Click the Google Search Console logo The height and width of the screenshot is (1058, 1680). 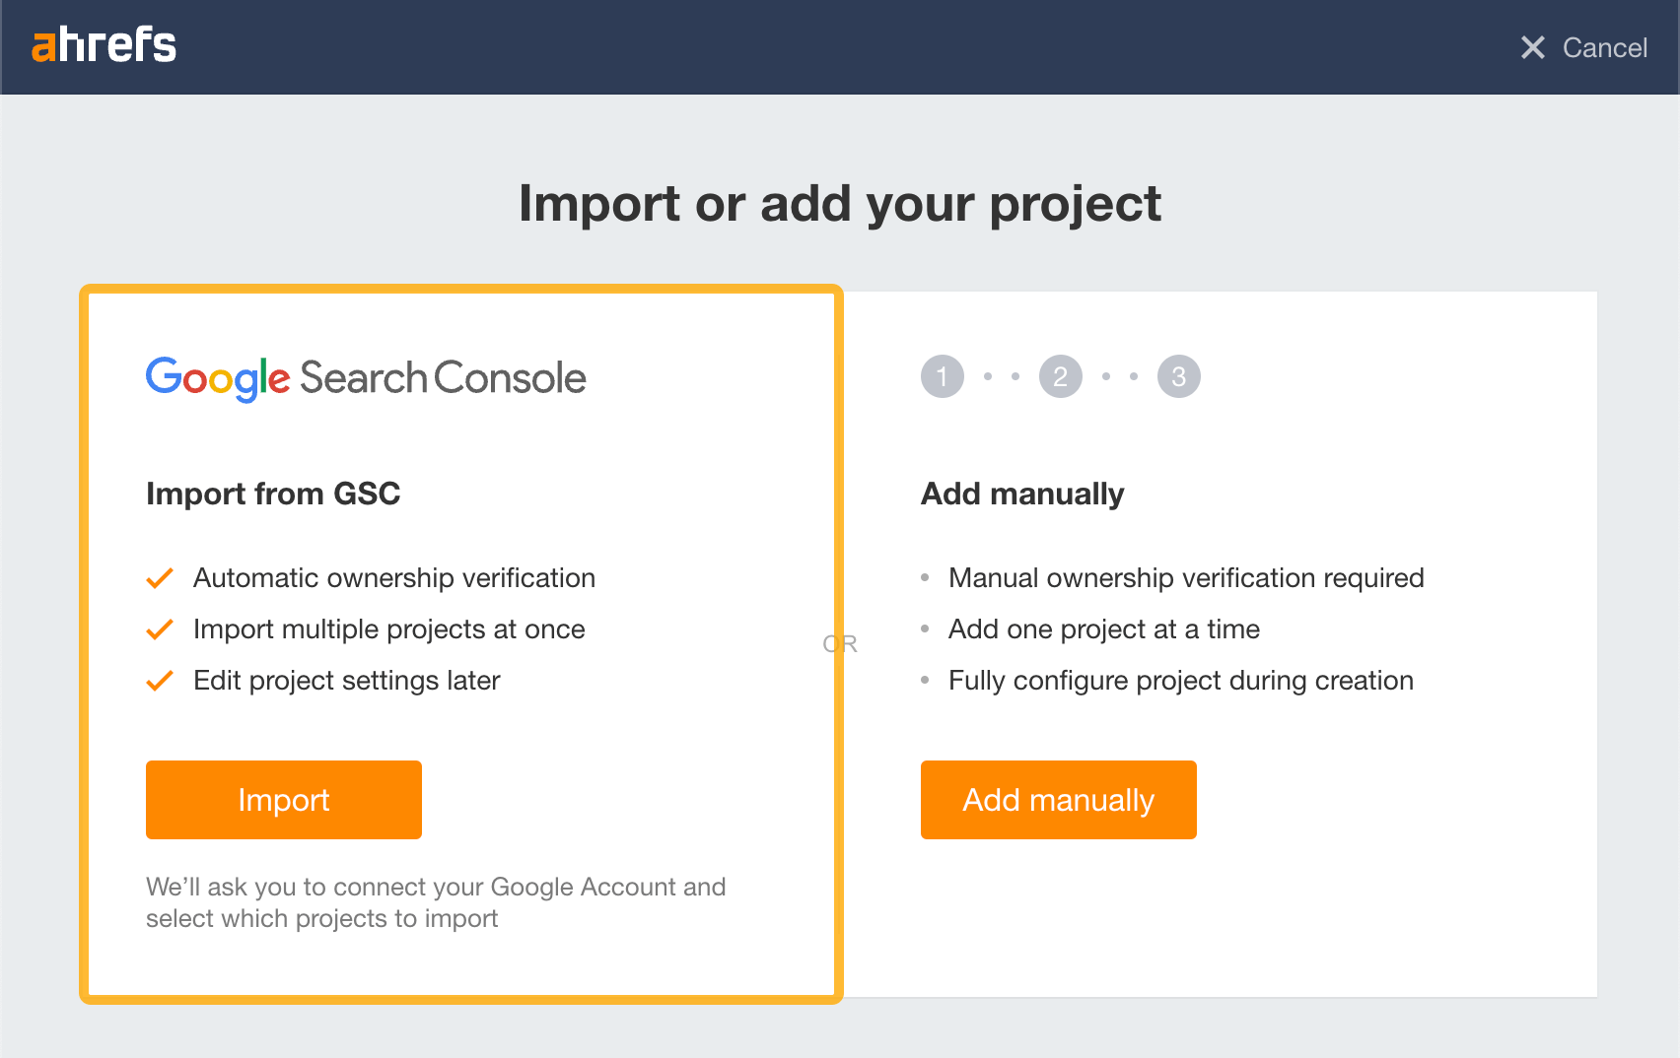[x=365, y=377]
